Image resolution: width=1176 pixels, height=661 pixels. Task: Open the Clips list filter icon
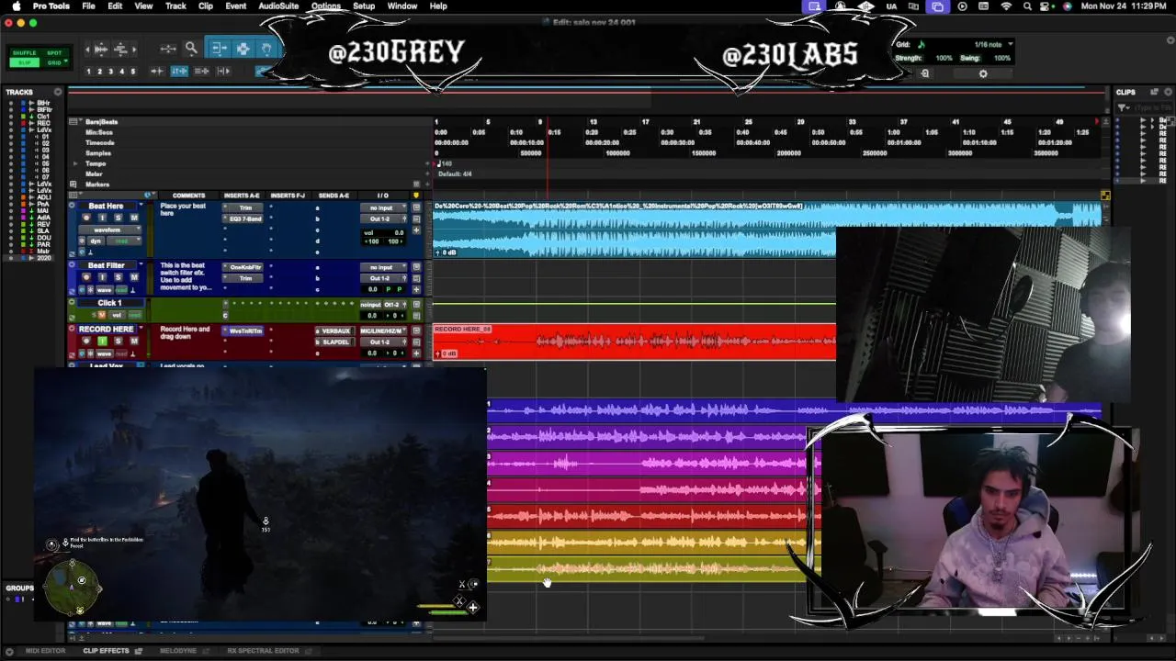click(x=1125, y=107)
